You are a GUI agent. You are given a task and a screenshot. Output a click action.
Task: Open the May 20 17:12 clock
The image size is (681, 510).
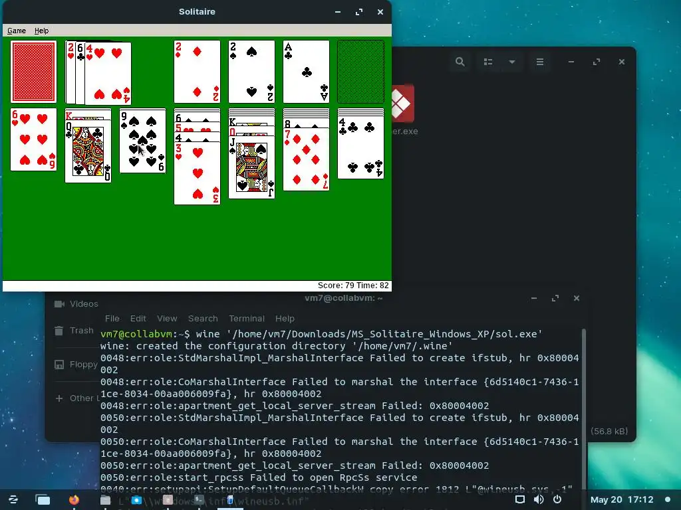pyautogui.click(x=622, y=499)
